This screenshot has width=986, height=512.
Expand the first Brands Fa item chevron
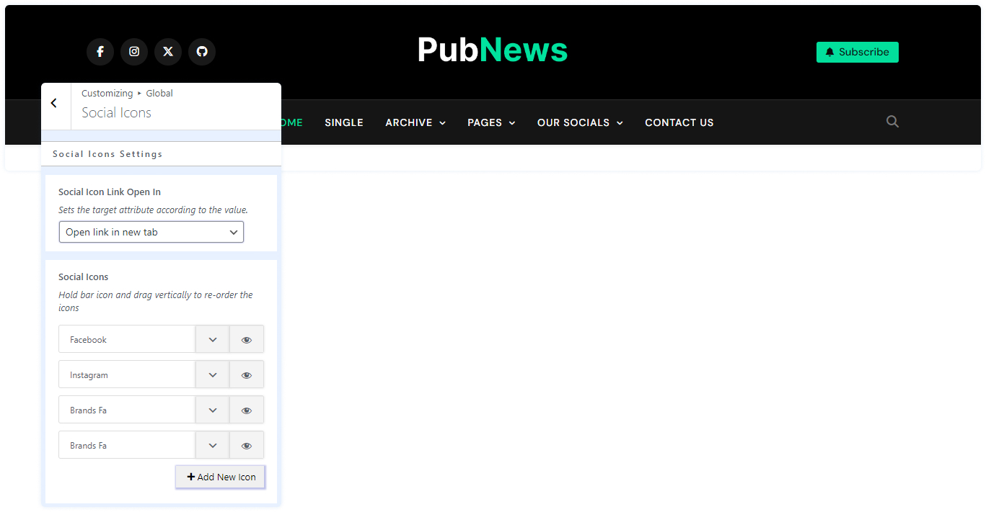click(213, 410)
